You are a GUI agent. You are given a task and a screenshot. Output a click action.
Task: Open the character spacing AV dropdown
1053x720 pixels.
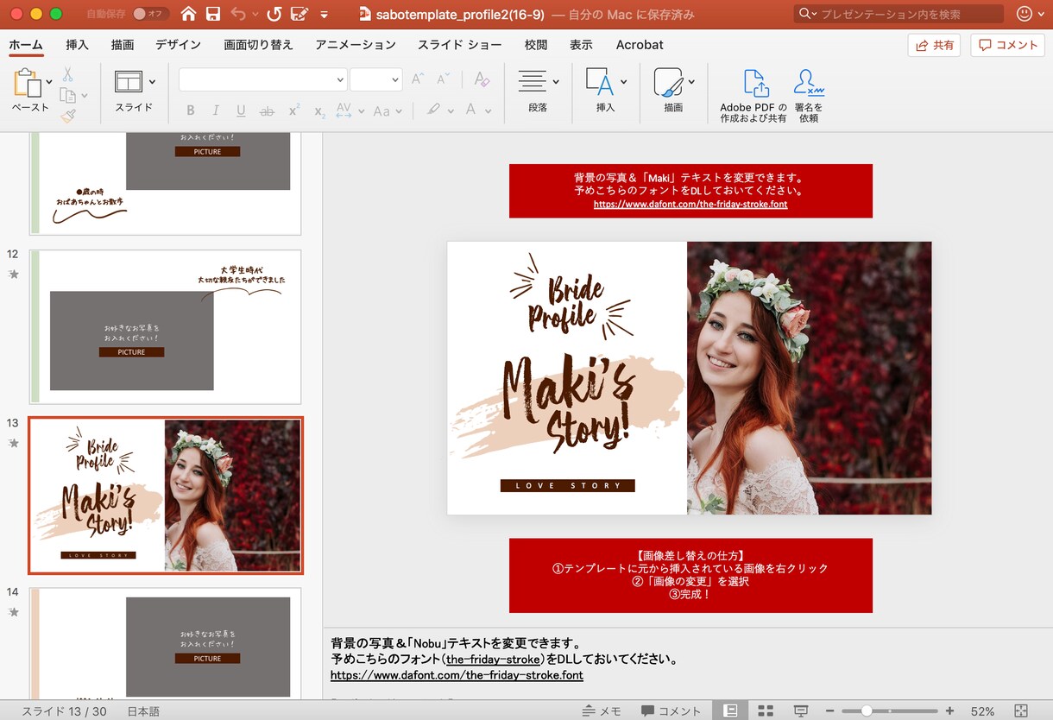[x=350, y=111]
